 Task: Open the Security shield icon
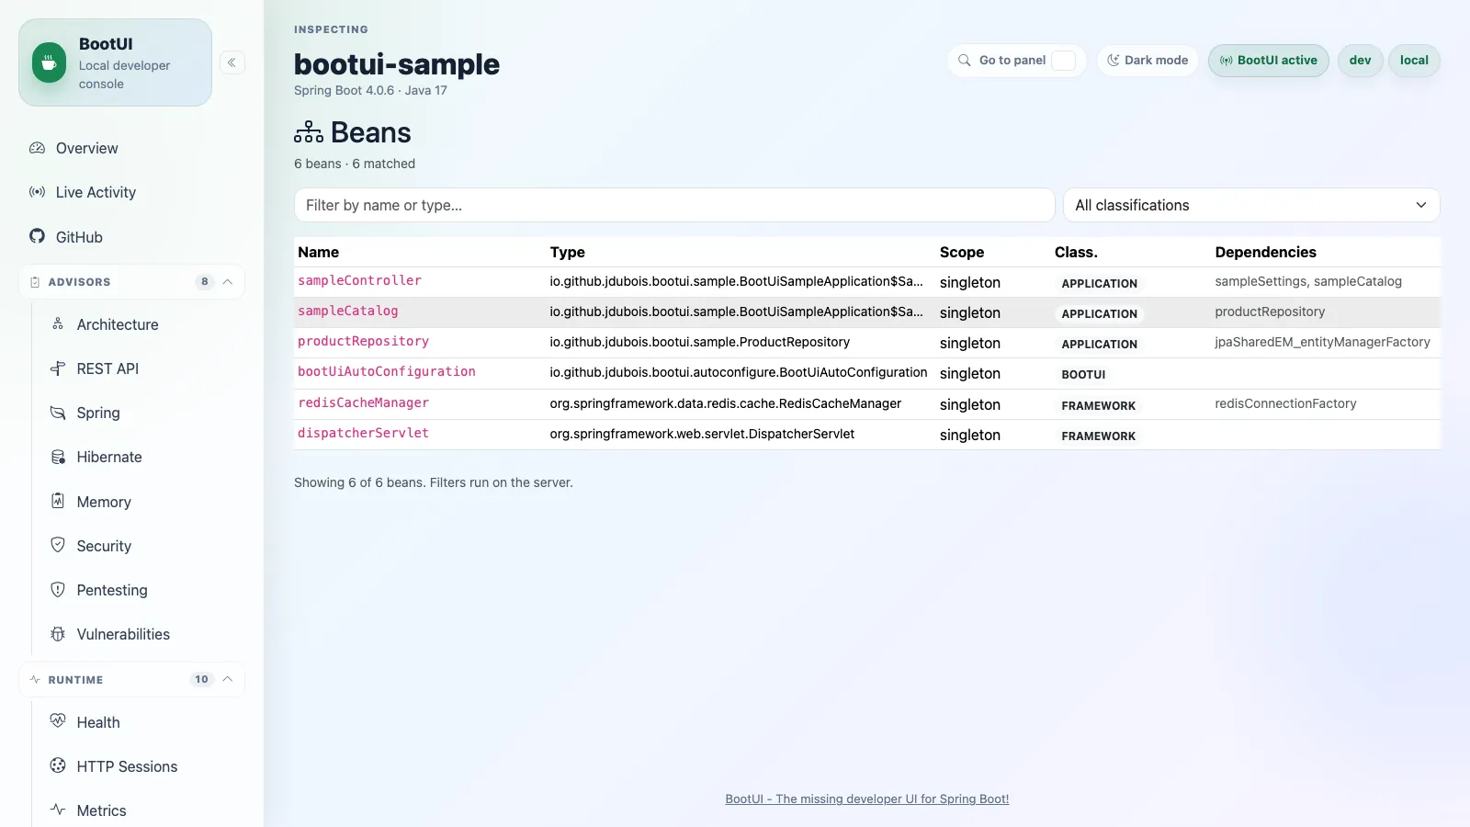coord(58,545)
